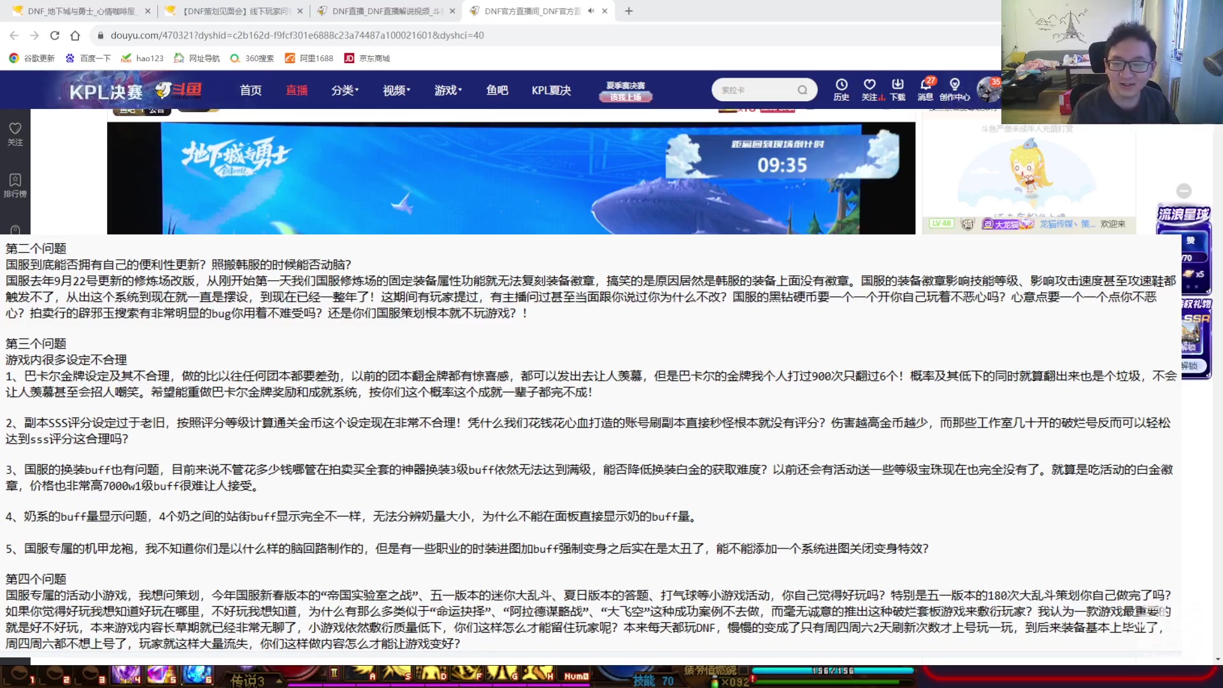Viewport: 1223px width, 688px height.
Task: Click the 夏季총决赛 promo button
Action: [625, 91]
